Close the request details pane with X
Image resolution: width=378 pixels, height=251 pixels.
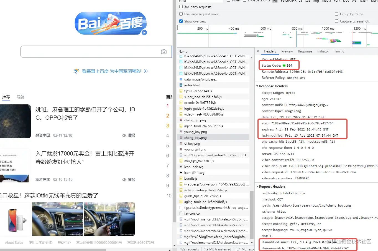(x=258, y=51)
